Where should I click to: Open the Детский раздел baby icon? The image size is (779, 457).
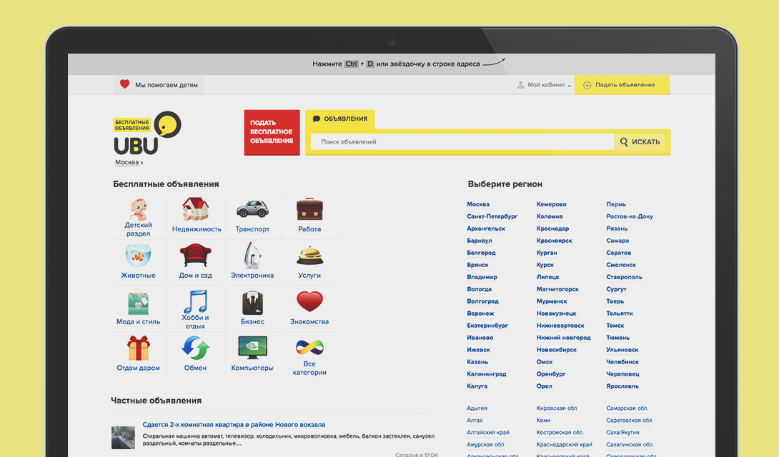click(x=138, y=210)
